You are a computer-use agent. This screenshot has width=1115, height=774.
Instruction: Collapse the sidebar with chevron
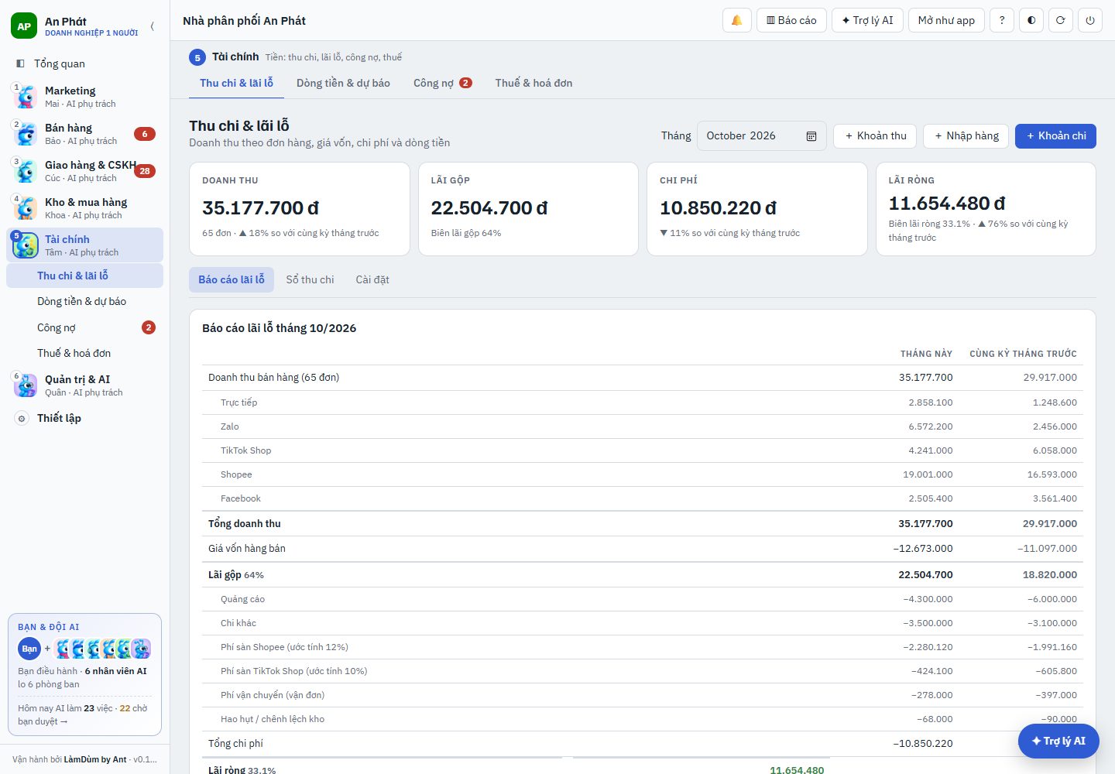point(152,26)
